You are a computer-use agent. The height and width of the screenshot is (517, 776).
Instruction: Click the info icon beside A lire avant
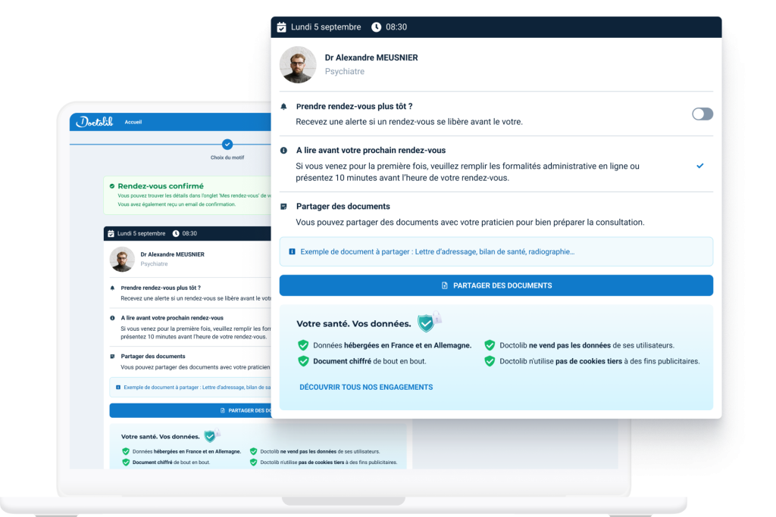coord(284,151)
